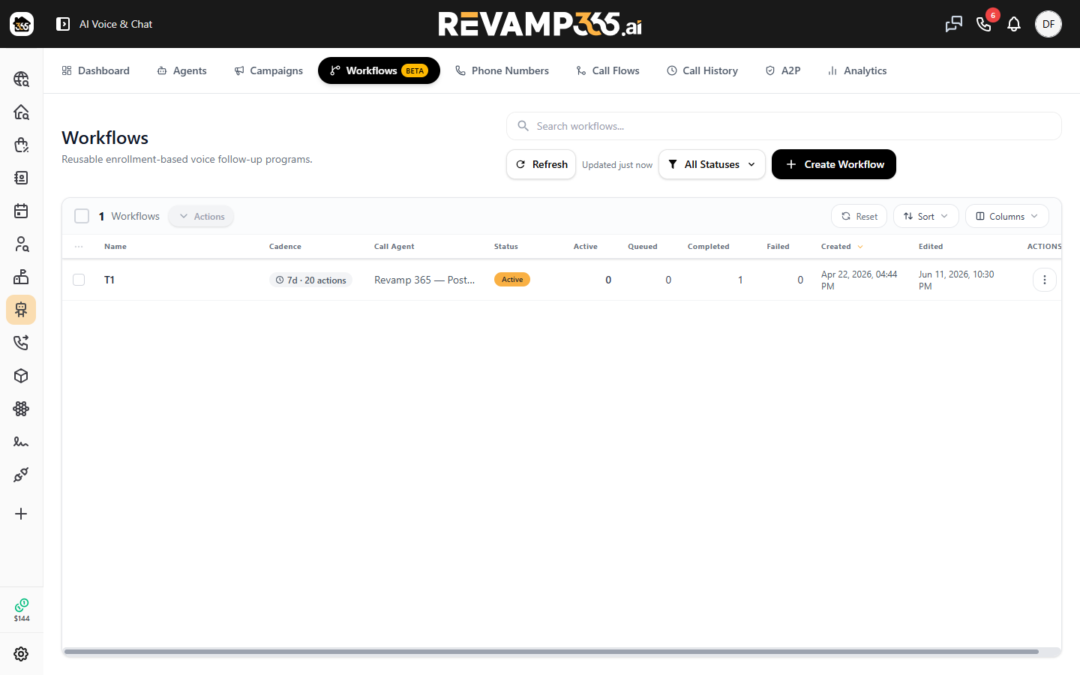The image size is (1080, 675).
Task: Click the AI Voice & Chat header label
Action: [x=115, y=24]
